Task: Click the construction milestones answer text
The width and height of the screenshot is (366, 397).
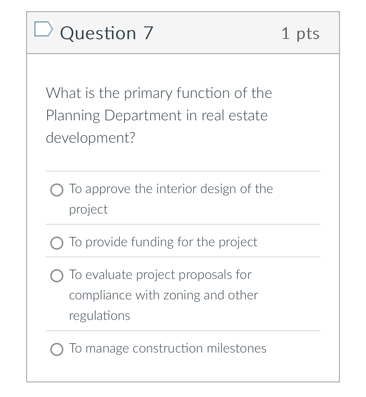Action: (168, 349)
